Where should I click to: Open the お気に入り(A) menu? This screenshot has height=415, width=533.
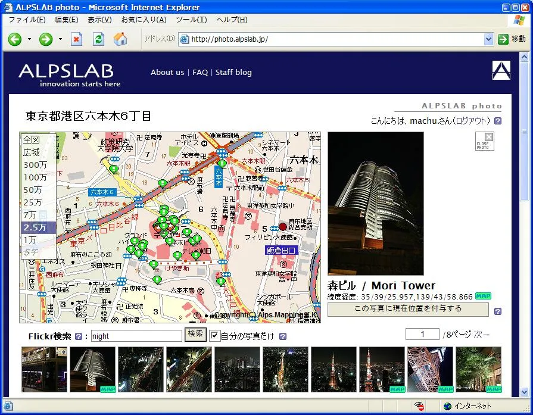tap(144, 20)
